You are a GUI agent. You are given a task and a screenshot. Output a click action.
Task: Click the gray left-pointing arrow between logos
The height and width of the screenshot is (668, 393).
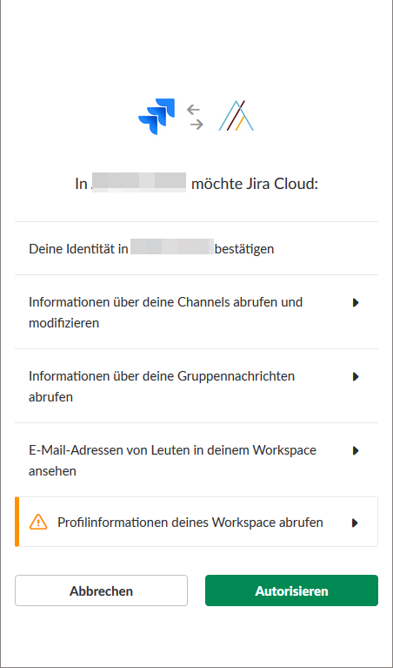click(193, 110)
